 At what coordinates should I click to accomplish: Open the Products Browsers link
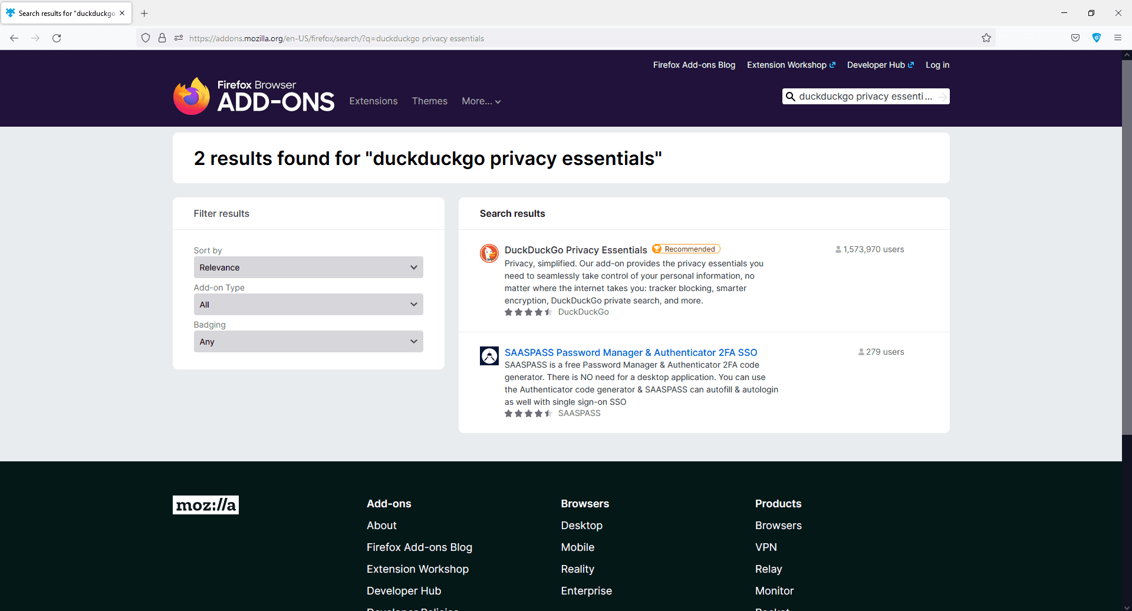778,526
